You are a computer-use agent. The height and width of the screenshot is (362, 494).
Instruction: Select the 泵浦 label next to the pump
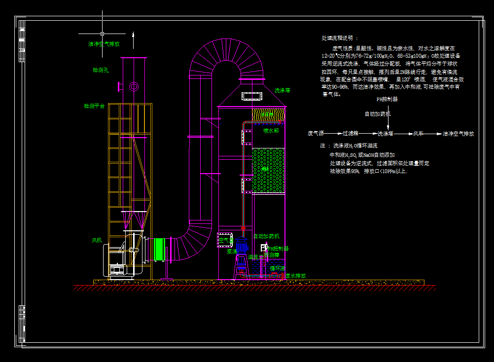click(x=232, y=252)
